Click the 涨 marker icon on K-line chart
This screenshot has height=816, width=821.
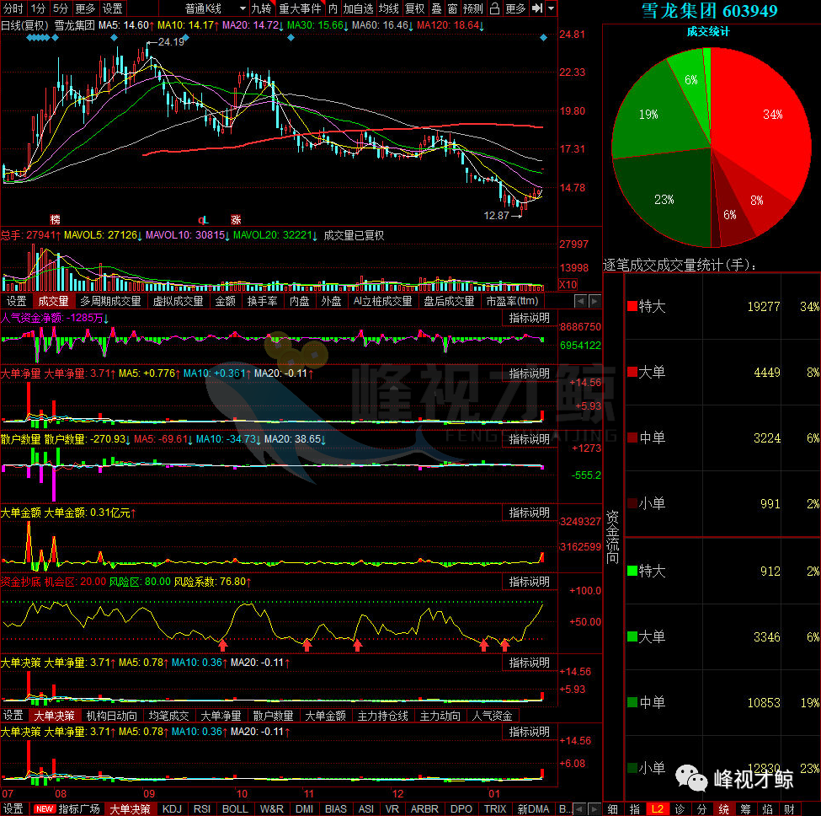(x=236, y=219)
